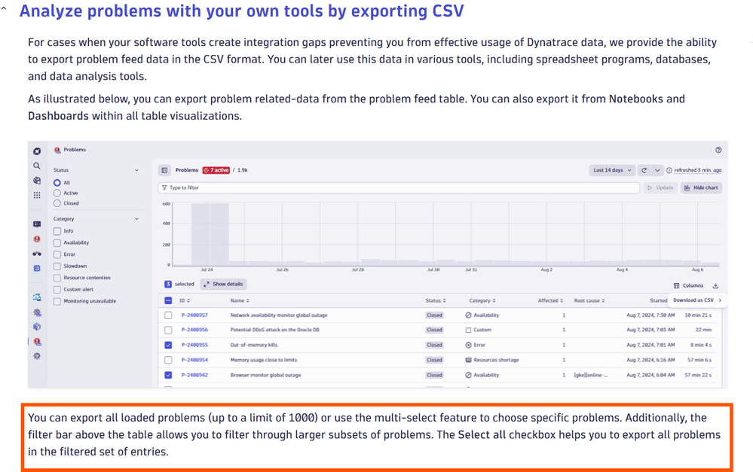Select the Active status radio button
This screenshot has height=472, width=753.
(57, 193)
